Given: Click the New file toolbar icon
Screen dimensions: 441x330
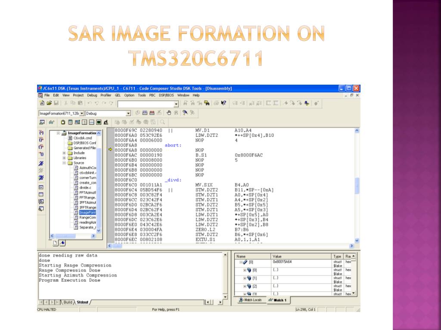Looking at the screenshot, I should click(42, 103).
